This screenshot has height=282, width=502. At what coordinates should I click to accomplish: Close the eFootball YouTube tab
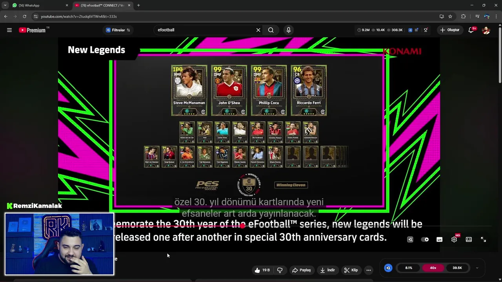click(x=129, y=5)
